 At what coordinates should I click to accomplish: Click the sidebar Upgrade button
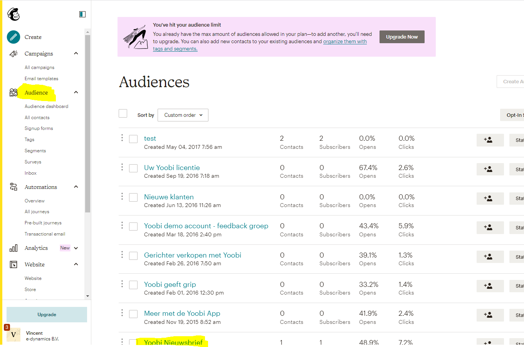click(x=47, y=315)
